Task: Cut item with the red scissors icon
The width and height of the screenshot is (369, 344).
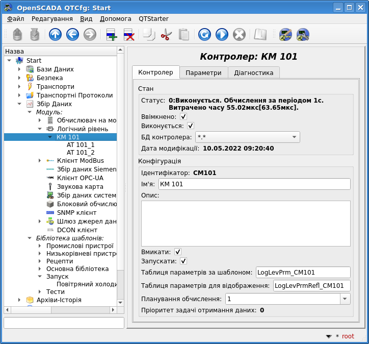Action: (x=166, y=35)
